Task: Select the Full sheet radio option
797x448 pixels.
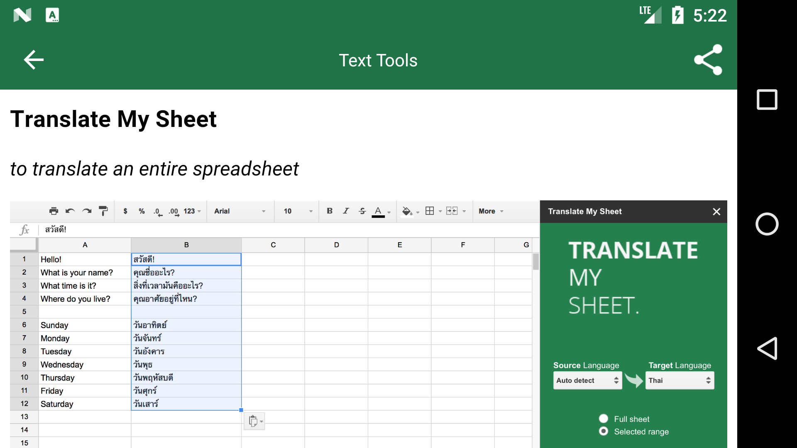Action: click(x=604, y=419)
